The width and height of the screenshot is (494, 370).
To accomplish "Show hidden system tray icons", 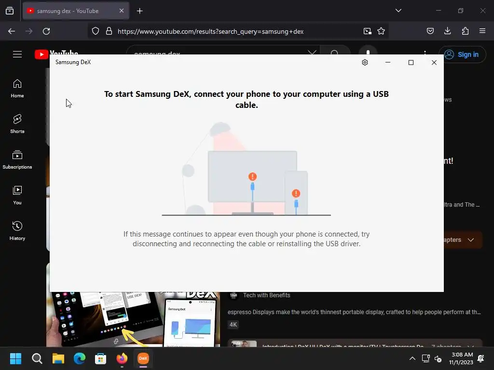I will (412, 358).
